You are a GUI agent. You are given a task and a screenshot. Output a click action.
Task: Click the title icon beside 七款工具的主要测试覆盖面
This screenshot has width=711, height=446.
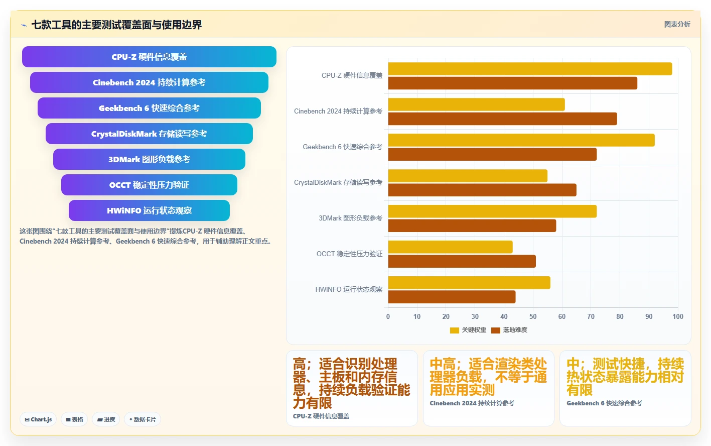24,25
